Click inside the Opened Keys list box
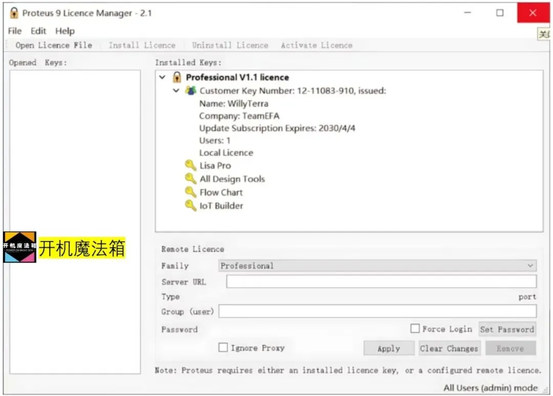This screenshot has height=396, width=553. [x=75, y=222]
